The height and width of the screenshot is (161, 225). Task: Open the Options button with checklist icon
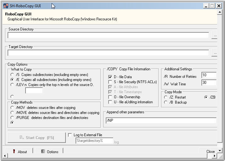[49, 152]
